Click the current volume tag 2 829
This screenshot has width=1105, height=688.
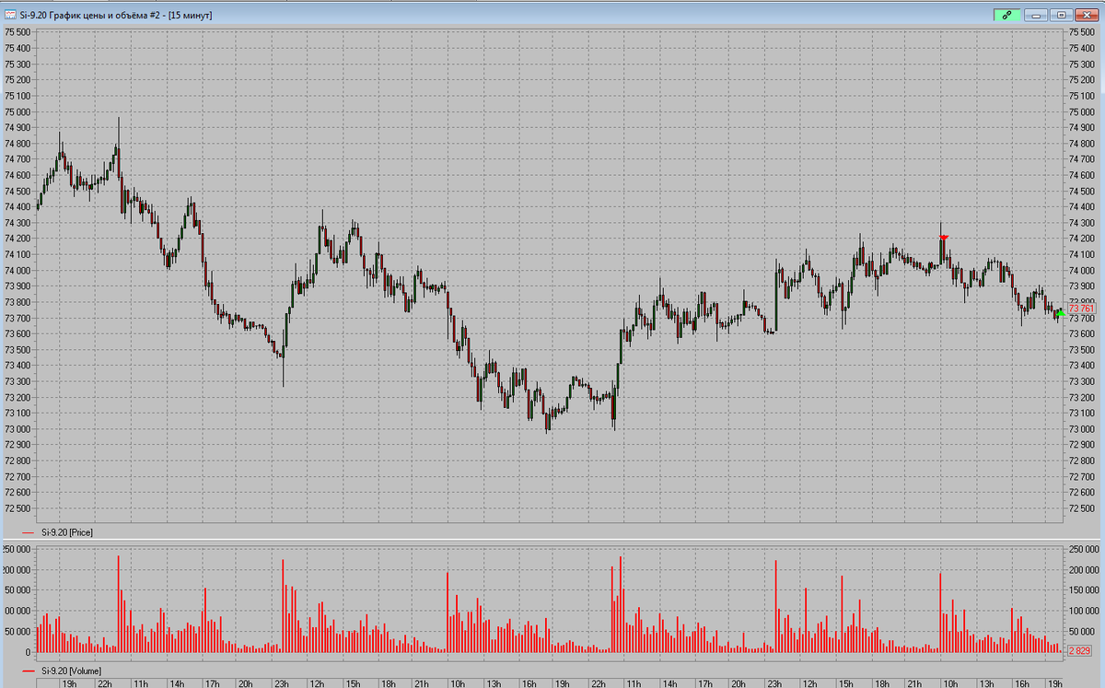[1079, 650]
